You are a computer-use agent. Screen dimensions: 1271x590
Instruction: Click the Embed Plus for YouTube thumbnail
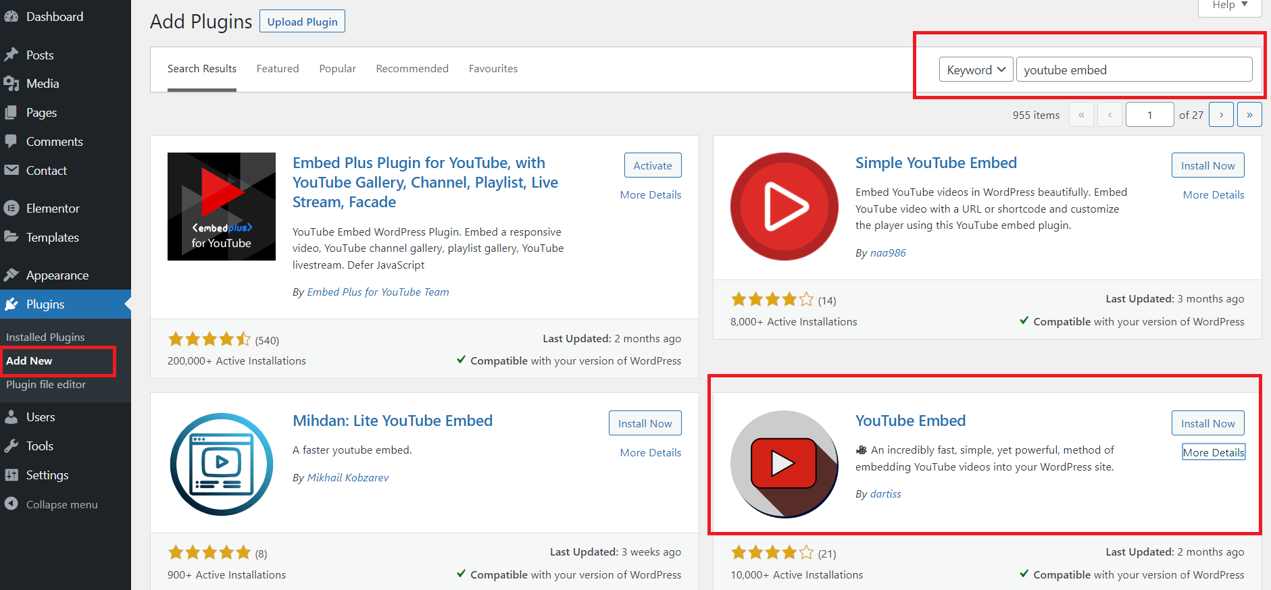click(222, 207)
